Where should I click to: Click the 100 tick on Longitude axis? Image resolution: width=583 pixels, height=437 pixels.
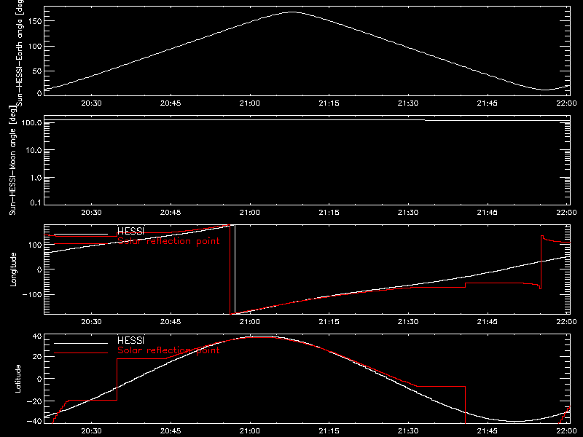(x=35, y=245)
